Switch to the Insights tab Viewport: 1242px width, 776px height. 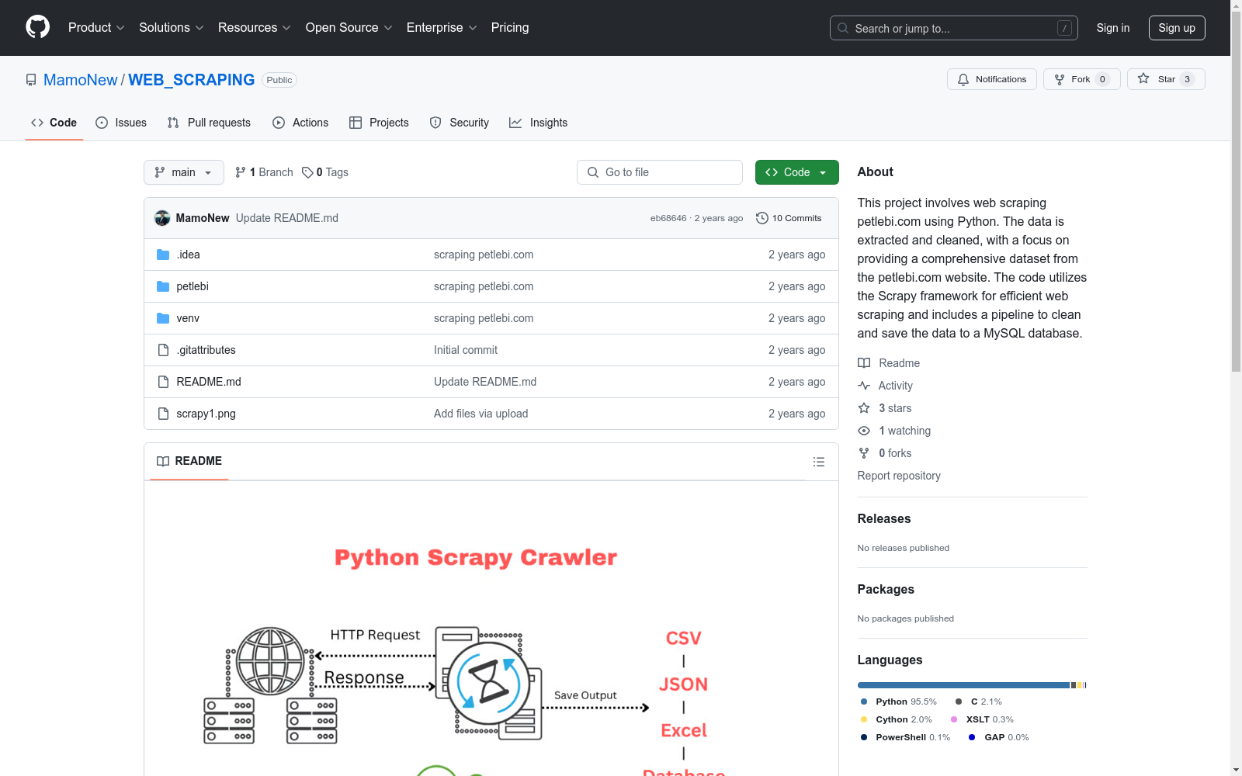pos(539,123)
